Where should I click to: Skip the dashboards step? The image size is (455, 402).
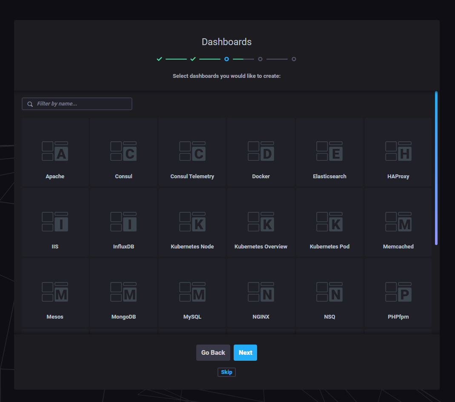tap(226, 372)
